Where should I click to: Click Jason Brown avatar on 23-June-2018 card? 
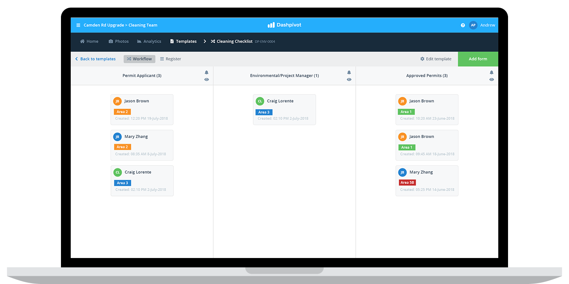pyautogui.click(x=402, y=101)
